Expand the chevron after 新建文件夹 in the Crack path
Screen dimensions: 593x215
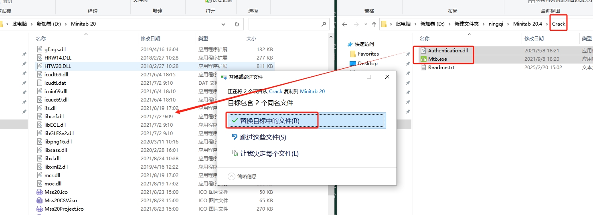click(x=484, y=24)
